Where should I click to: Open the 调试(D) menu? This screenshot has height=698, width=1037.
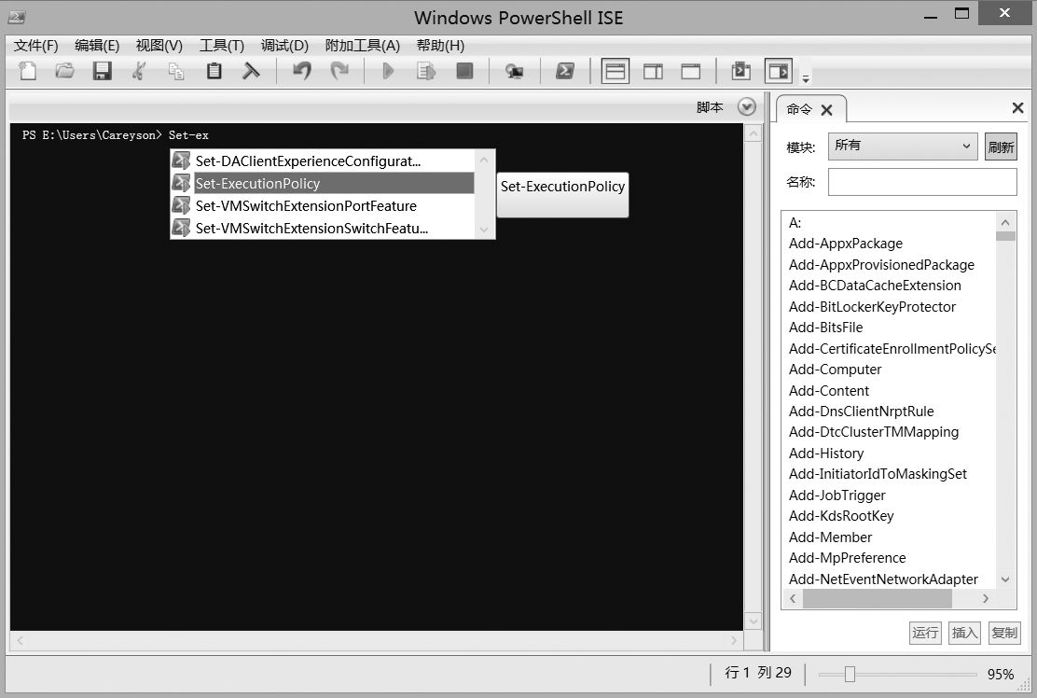pyautogui.click(x=284, y=46)
